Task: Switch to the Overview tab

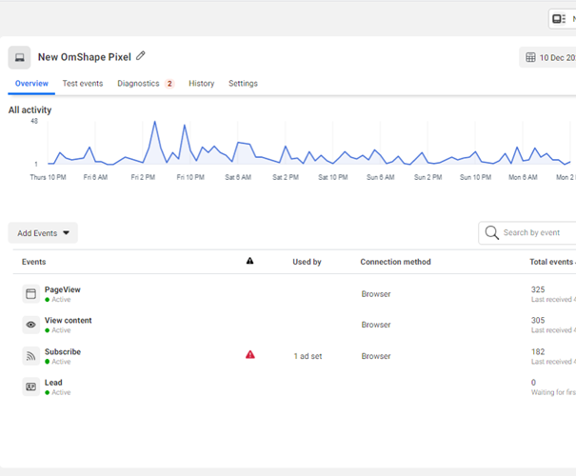Action: point(31,84)
